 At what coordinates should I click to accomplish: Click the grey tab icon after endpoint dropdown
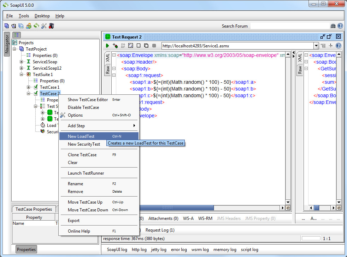[x=323, y=46]
